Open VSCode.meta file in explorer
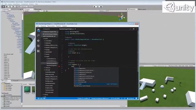 [x=49, y=92]
